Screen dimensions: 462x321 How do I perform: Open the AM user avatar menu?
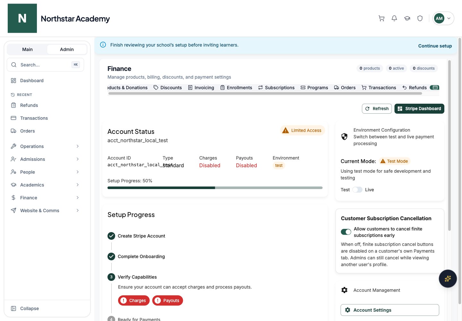(443, 18)
